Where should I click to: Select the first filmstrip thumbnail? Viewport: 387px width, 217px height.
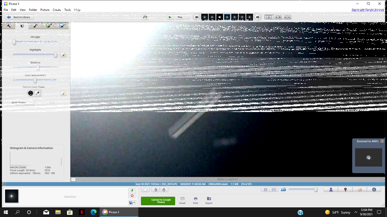pyautogui.click(x=204, y=17)
